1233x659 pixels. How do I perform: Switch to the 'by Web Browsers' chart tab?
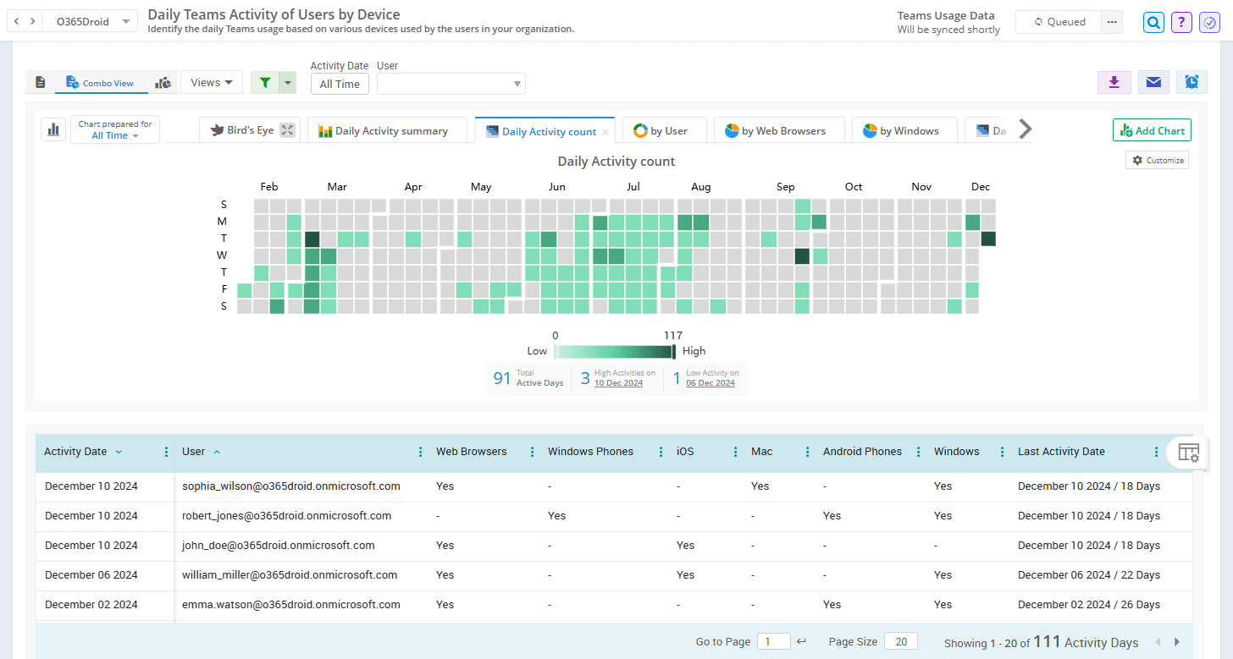779,129
